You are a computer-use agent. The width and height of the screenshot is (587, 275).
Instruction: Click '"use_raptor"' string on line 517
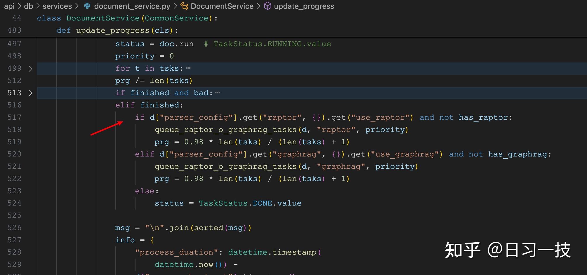(x=380, y=117)
